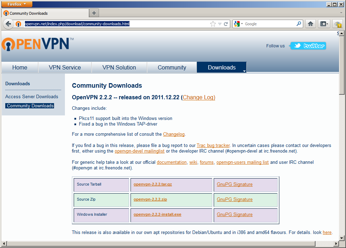Click the URL address field
The width and height of the screenshot is (346, 248).
(x=117, y=24)
